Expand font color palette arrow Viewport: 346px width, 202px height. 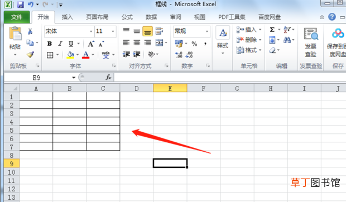point(93,55)
